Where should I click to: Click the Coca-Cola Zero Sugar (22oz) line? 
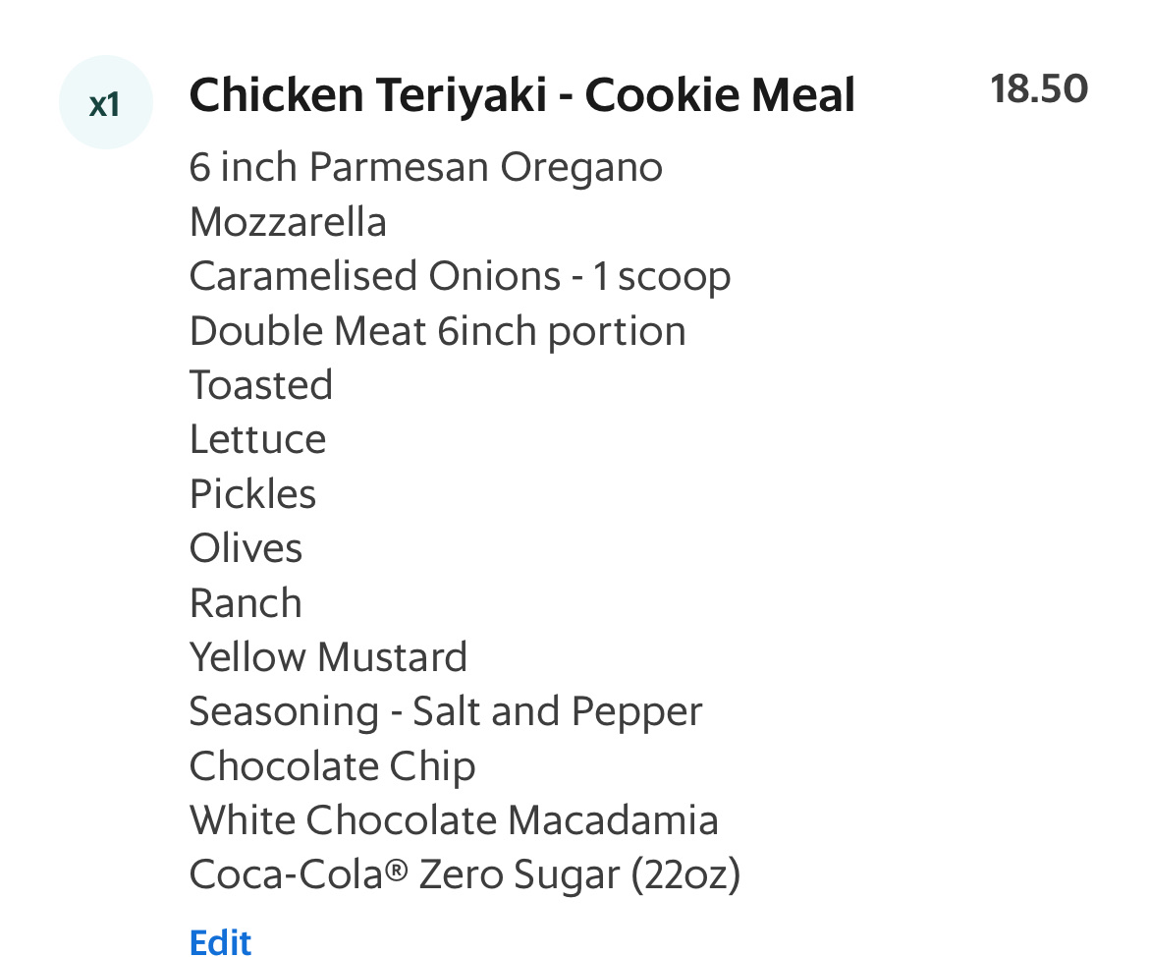[465, 874]
